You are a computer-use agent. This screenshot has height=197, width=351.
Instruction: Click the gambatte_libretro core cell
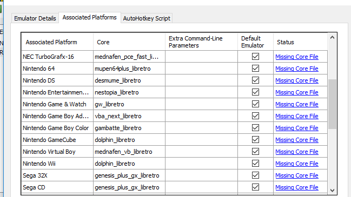click(x=129, y=128)
